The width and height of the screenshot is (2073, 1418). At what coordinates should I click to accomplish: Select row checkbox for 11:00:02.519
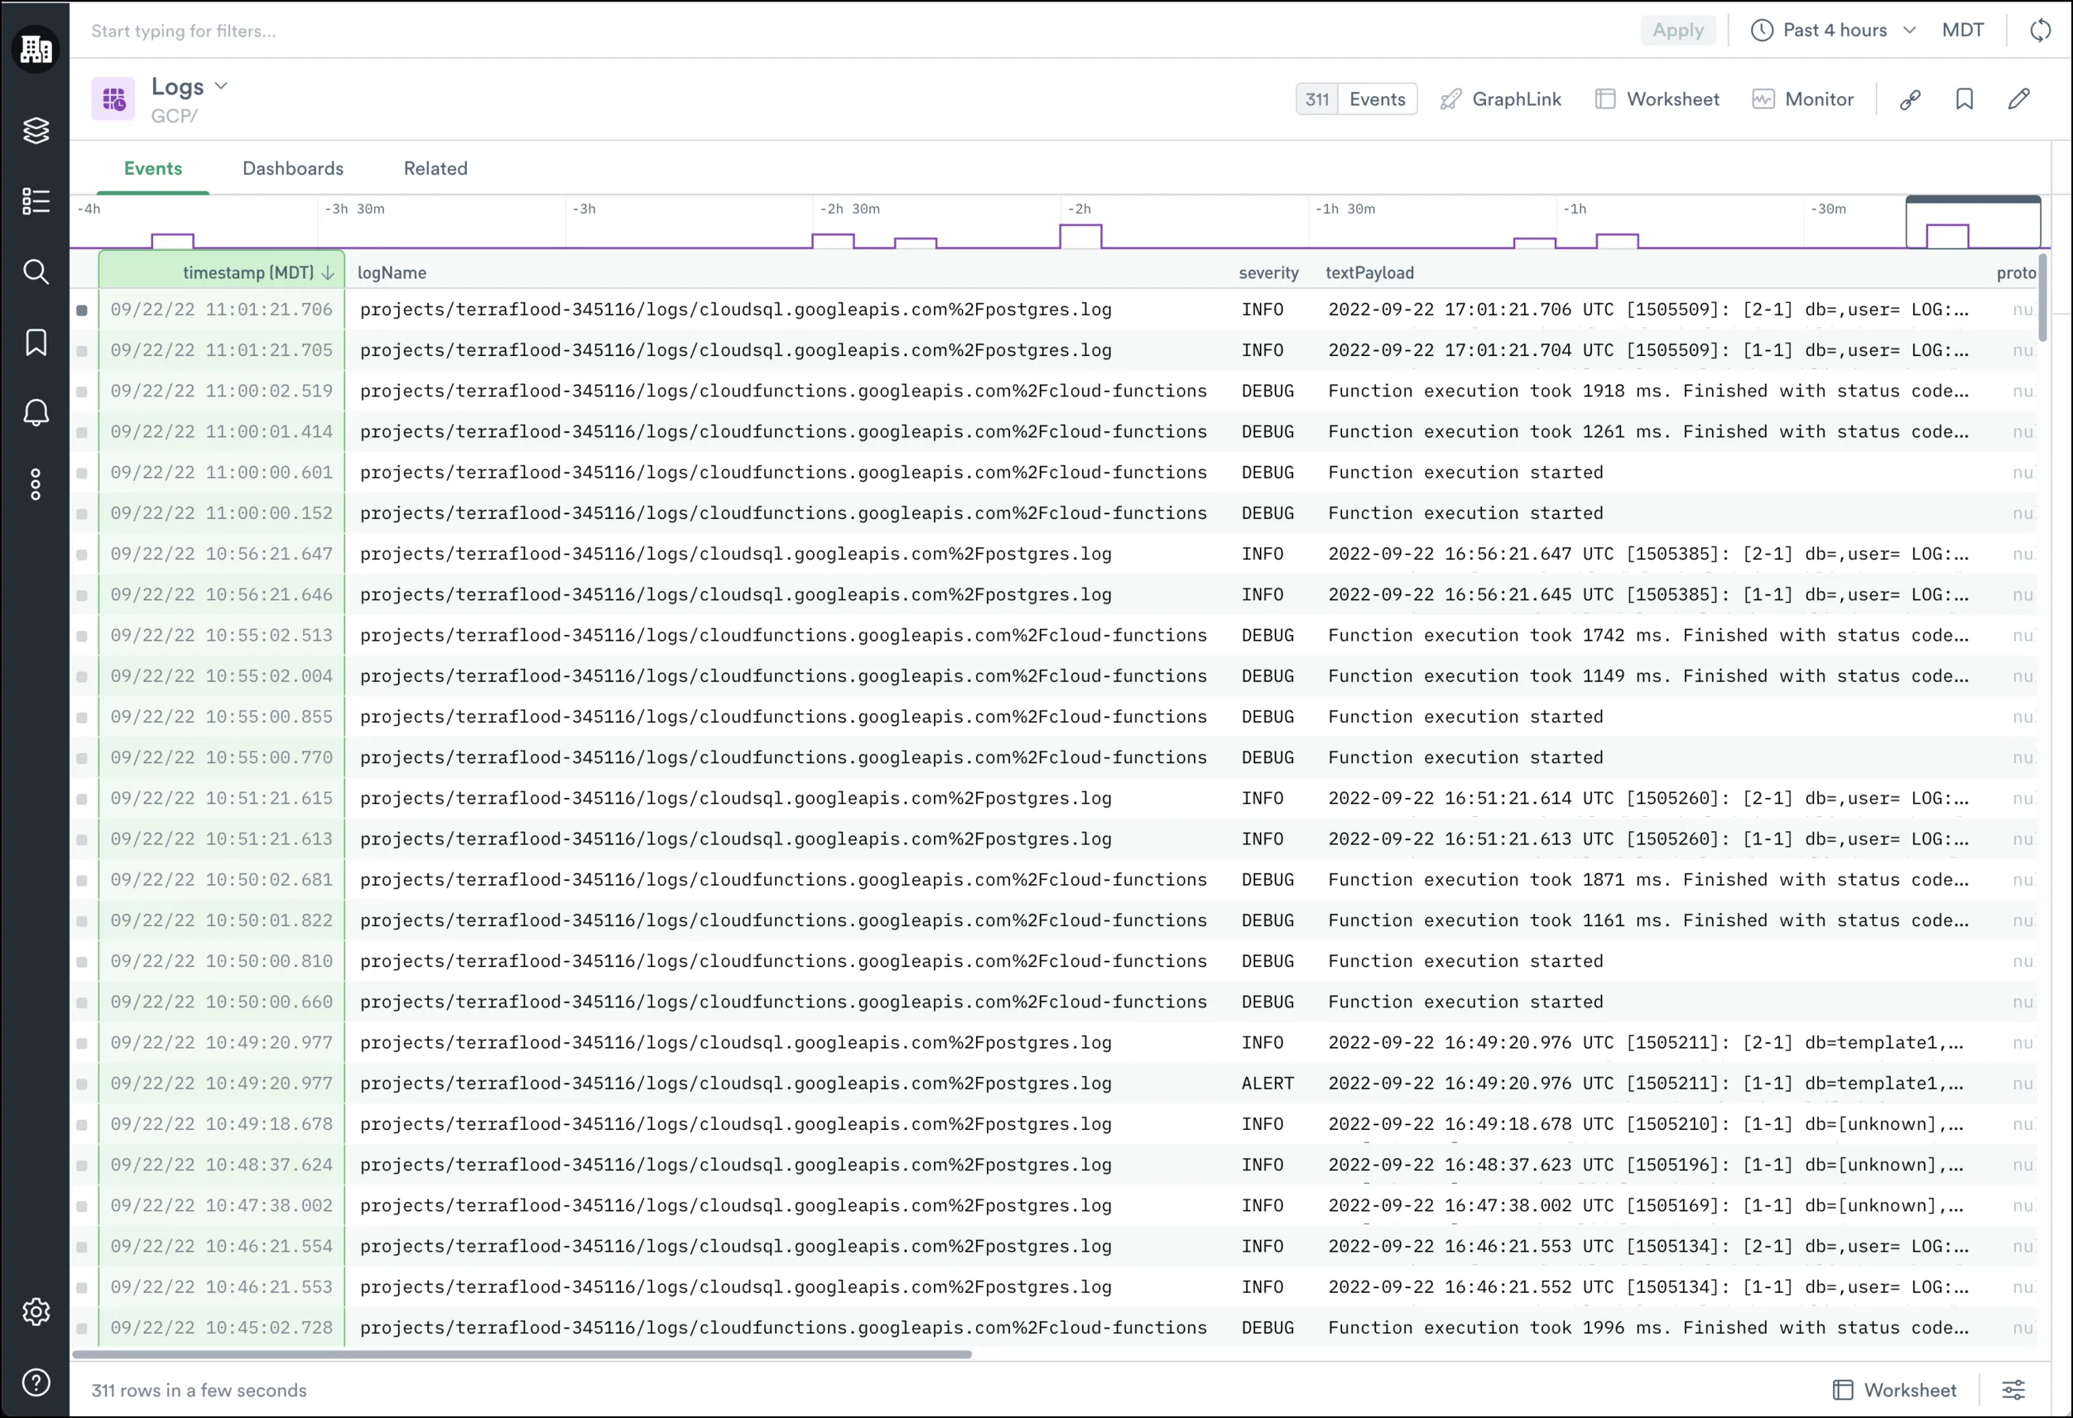(82, 392)
